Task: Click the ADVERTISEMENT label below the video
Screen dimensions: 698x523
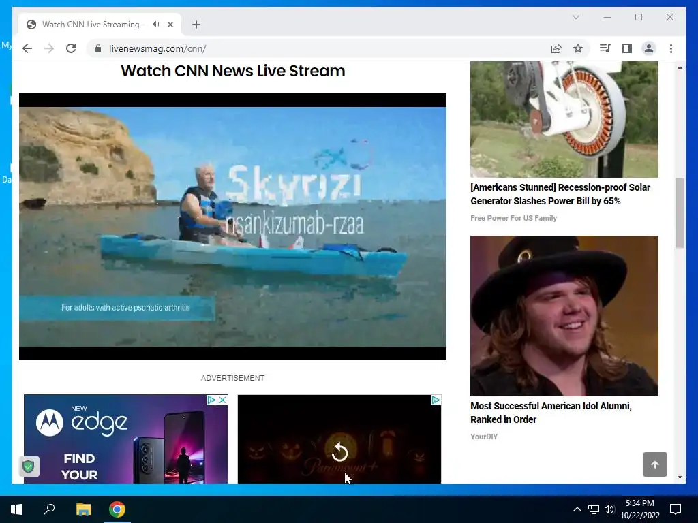Action: 232,378
